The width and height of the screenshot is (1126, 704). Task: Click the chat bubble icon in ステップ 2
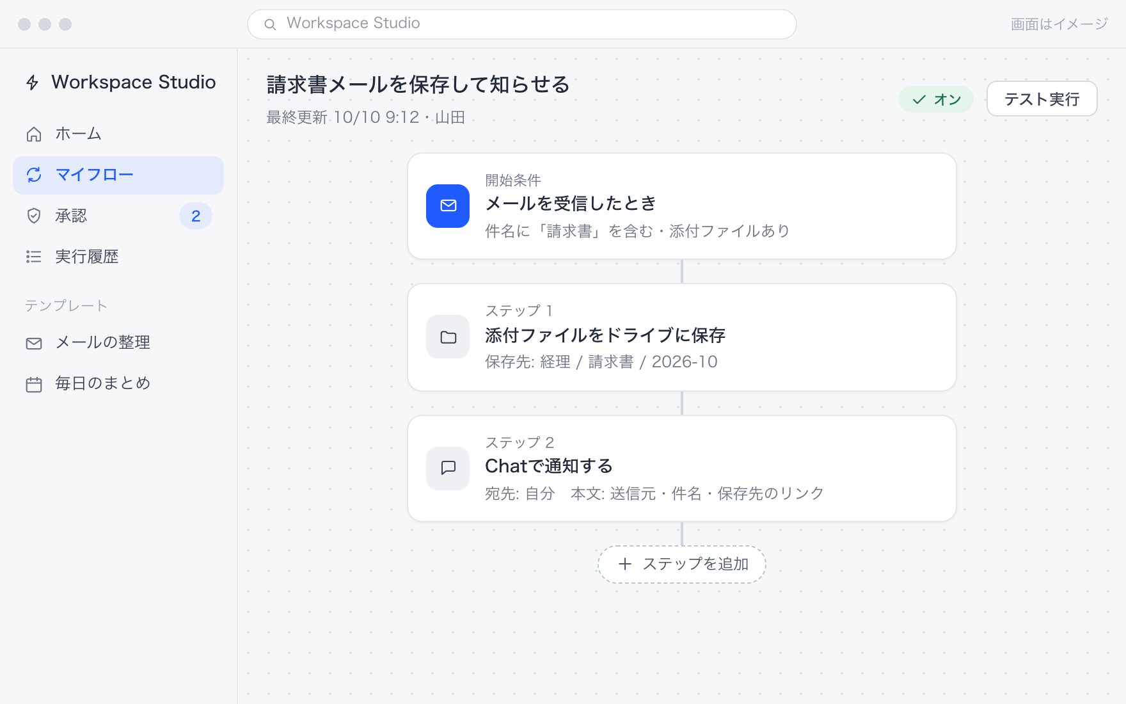tap(448, 468)
